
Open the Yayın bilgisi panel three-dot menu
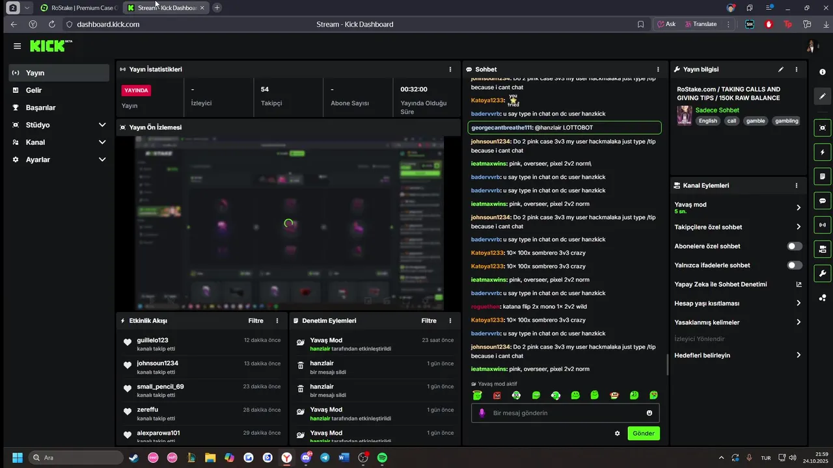point(797,69)
